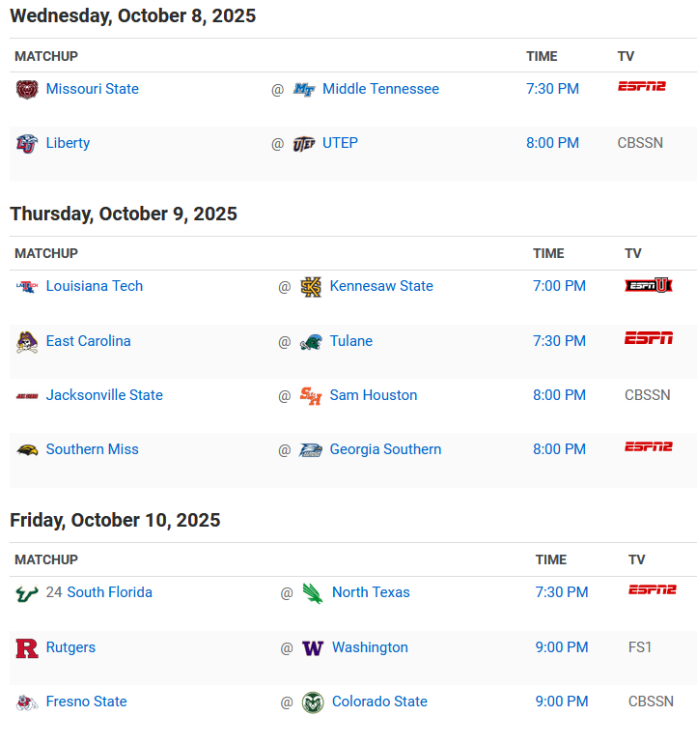Select the 7:30 PM Missouri State game time
Viewport: 697px width, 745px height.
tap(552, 89)
